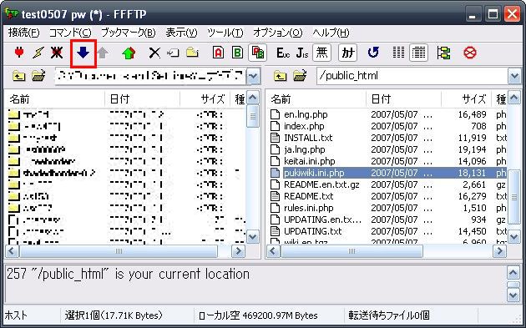Expand the /public_html remote path dropdown
Viewport: 526px width, 328px height.
click(514, 76)
